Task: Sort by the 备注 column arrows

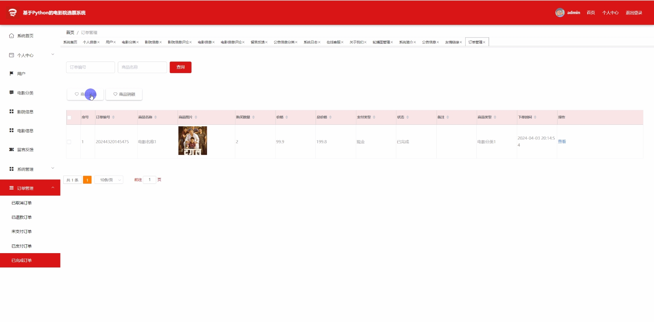Action: (x=448, y=117)
